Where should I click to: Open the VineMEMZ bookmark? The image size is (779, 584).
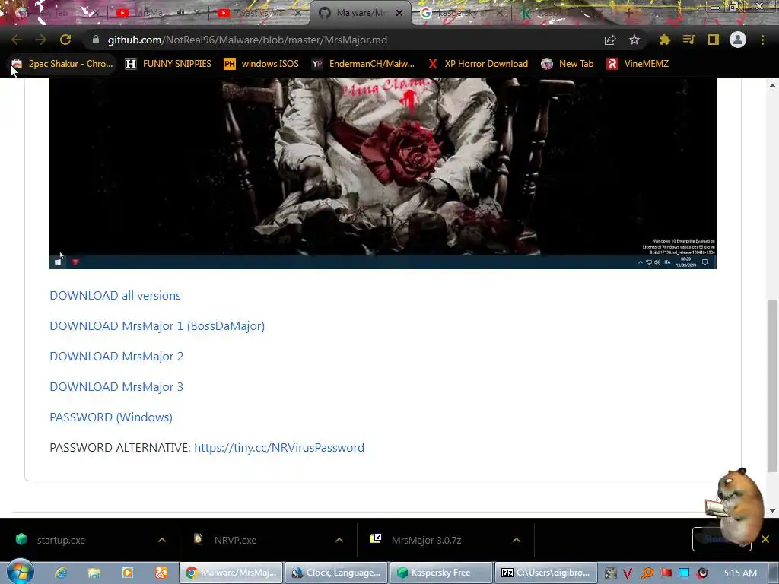coord(638,64)
